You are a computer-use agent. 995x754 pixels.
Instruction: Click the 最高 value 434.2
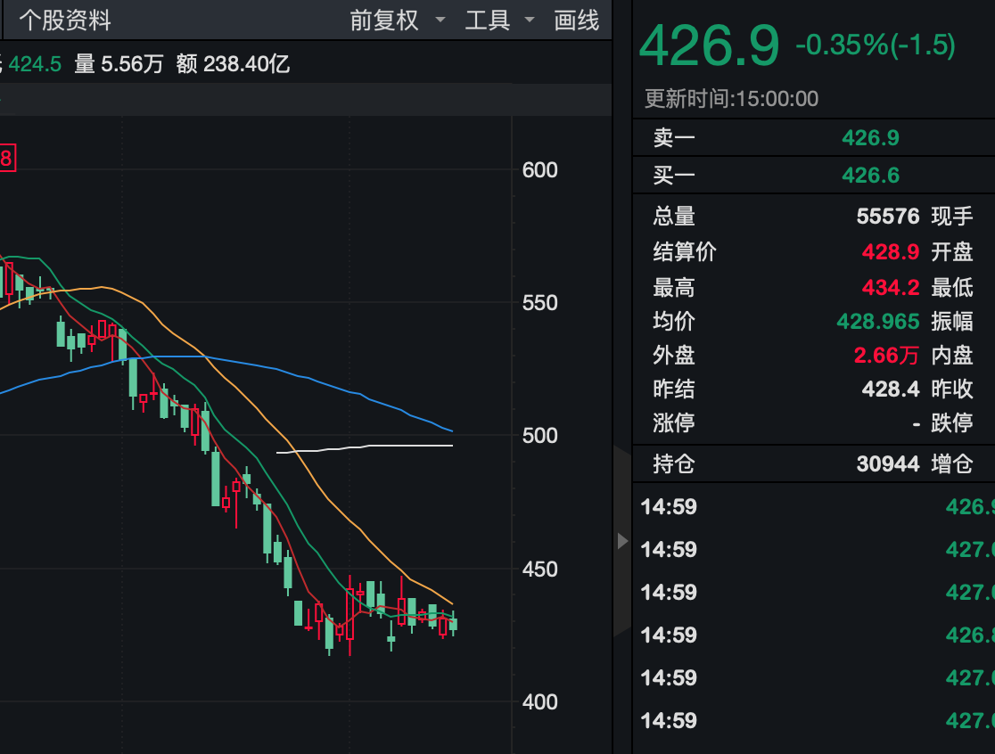pos(891,287)
